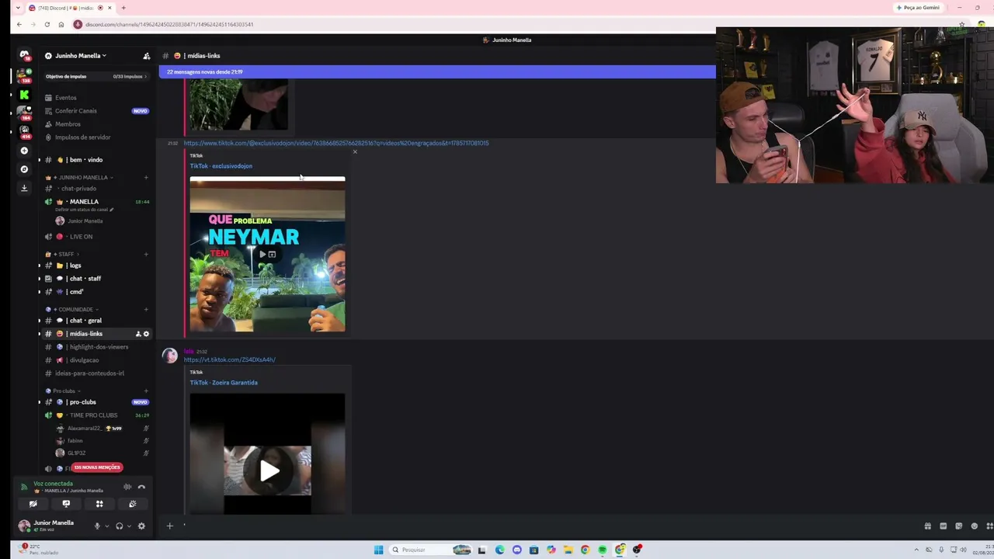The height and width of the screenshot is (559, 994).
Task: Open the exclusivodojon TikTok URL link
Action: (x=336, y=143)
